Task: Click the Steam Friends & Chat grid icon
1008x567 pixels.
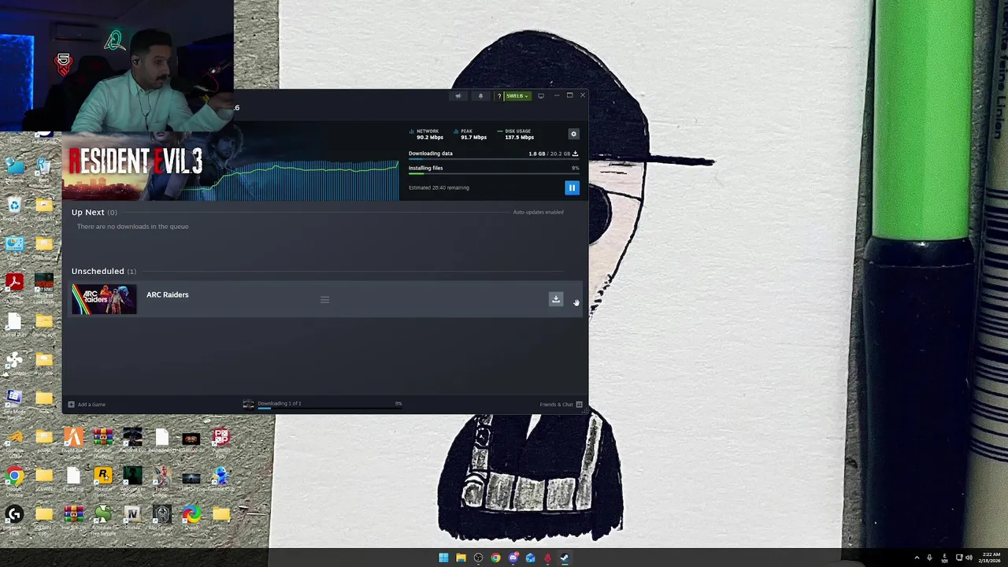Action: point(579,405)
